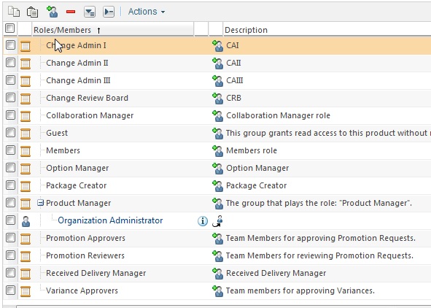Select checkbox for Promotion Reviewers
The width and height of the screenshot is (431, 308).
coord(10,255)
